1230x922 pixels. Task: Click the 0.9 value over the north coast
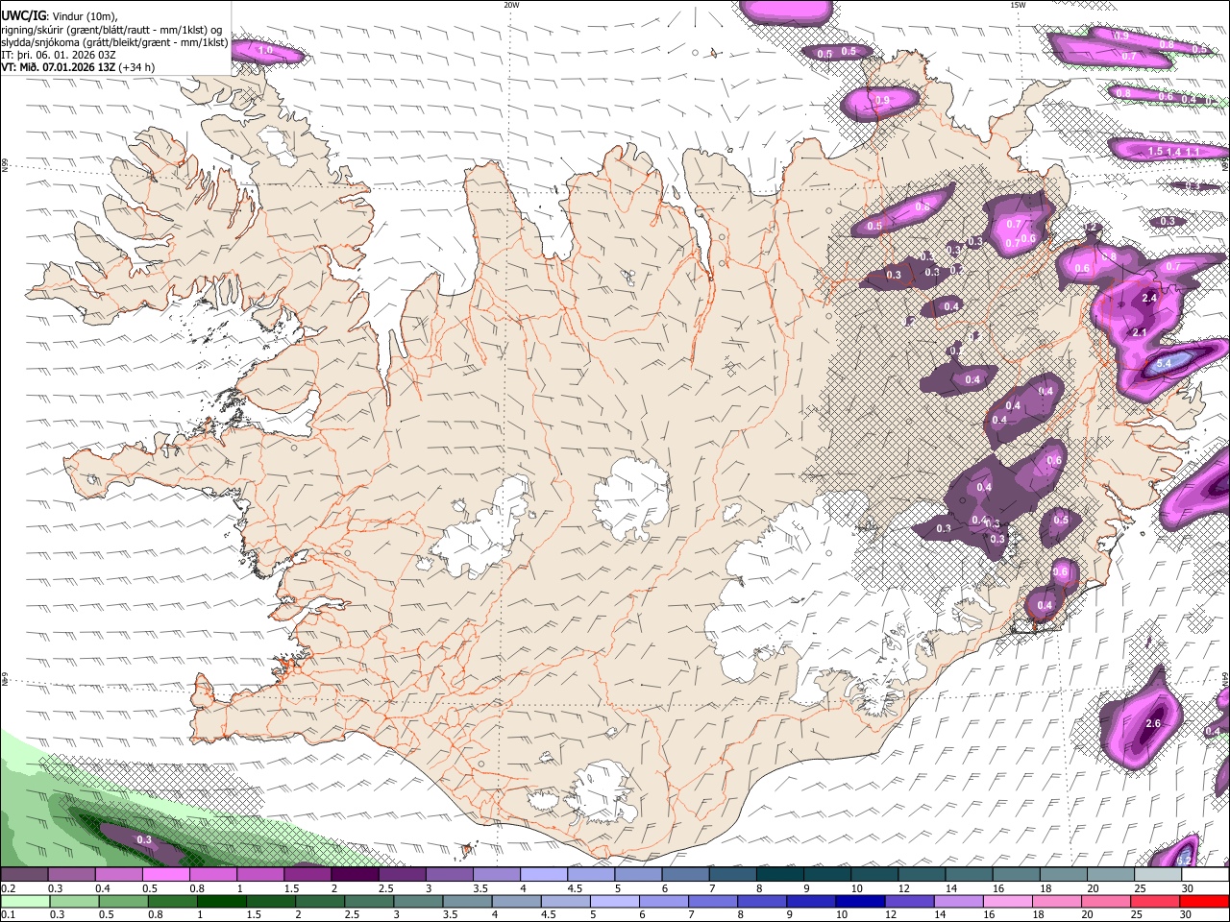point(883,100)
